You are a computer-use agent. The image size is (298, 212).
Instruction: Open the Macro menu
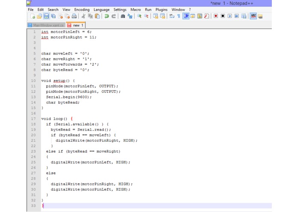tap(135, 9)
